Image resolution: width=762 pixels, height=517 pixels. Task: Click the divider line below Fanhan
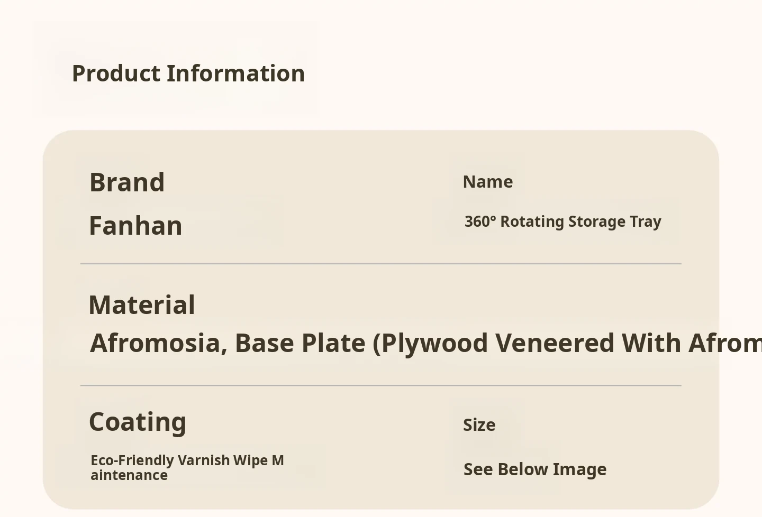point(380,263)
